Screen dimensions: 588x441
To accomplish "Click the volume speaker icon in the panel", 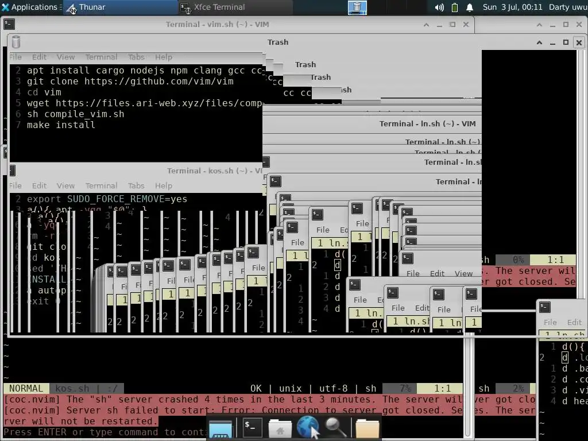I will 439,7.
